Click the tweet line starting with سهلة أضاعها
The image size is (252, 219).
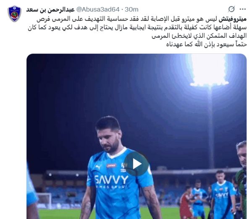click(x=137, y=27)
